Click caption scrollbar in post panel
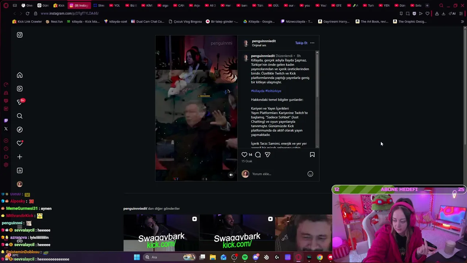The height and width of the screenshot is (263, 467). [x=317, y=76]
